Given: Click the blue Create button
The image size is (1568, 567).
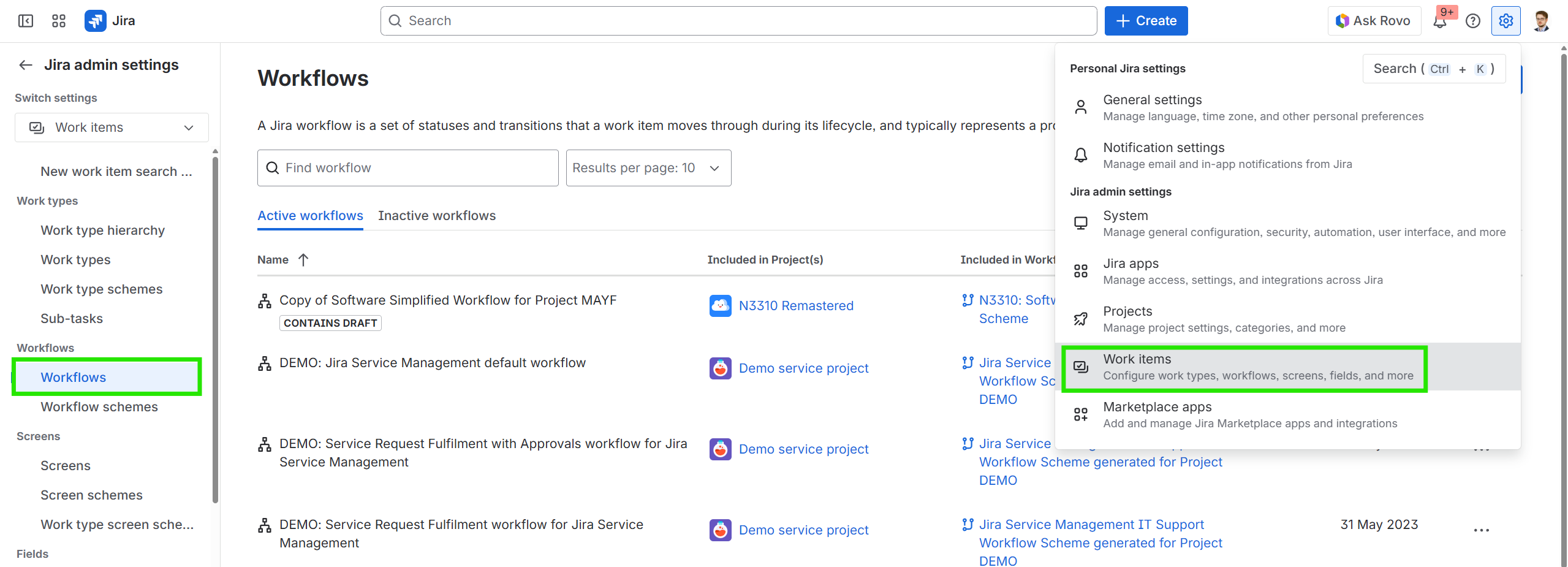Looking at the screenshot, I should coord(1146,21).
